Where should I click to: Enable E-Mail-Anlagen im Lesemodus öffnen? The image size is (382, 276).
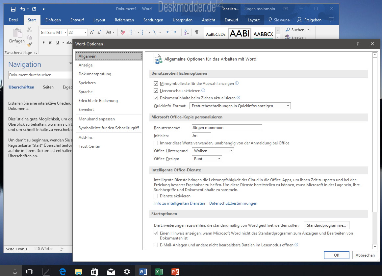[x=156, y=245]
